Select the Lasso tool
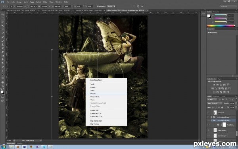This screenshot has width=238, height=149. click(x=3, y=22)
